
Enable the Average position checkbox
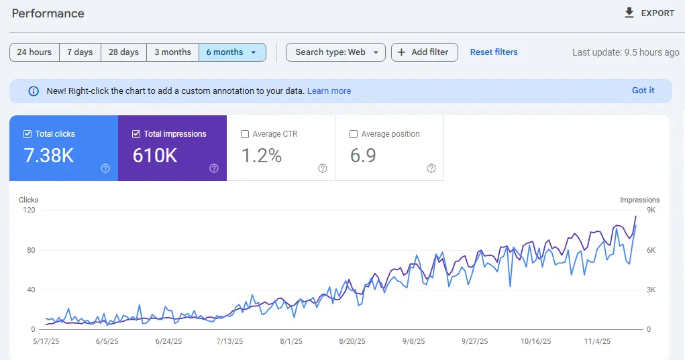coord(354,134)
